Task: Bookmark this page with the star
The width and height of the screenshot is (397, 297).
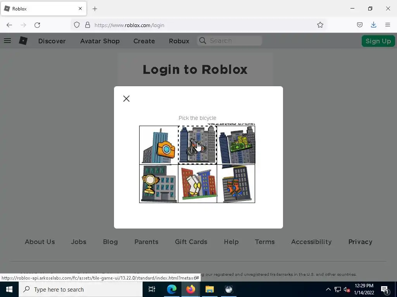Action: tap(320, 25)
